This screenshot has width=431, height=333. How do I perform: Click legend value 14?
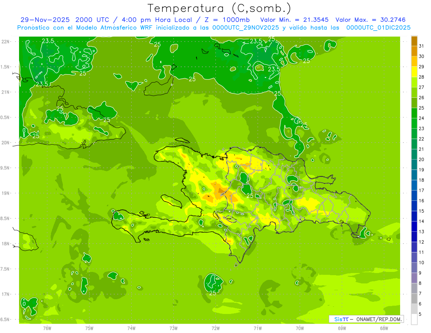[422, 221]
